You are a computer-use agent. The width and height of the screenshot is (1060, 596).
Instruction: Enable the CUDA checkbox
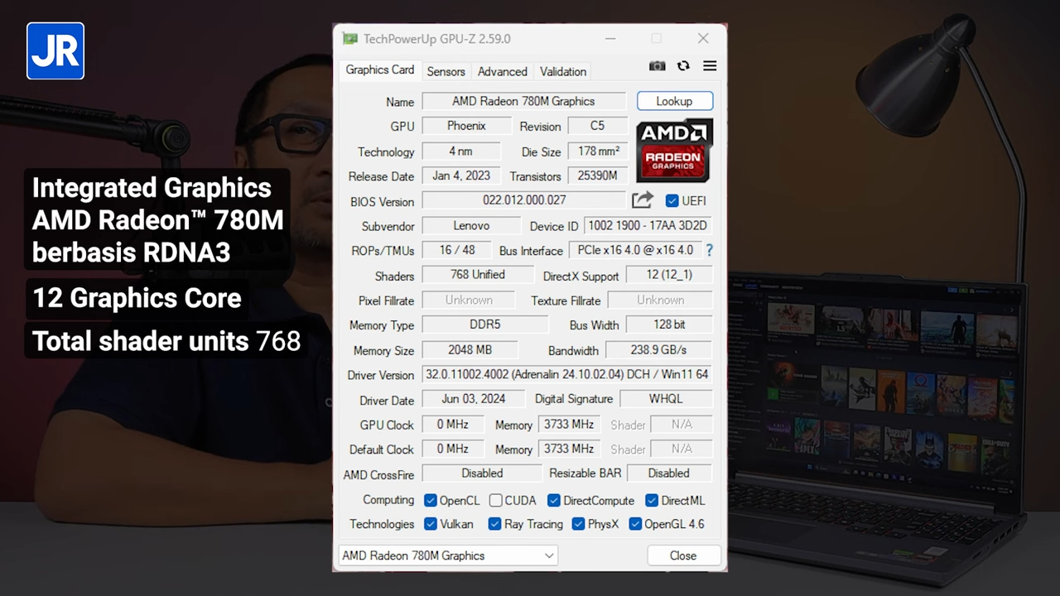coord(494,500)
